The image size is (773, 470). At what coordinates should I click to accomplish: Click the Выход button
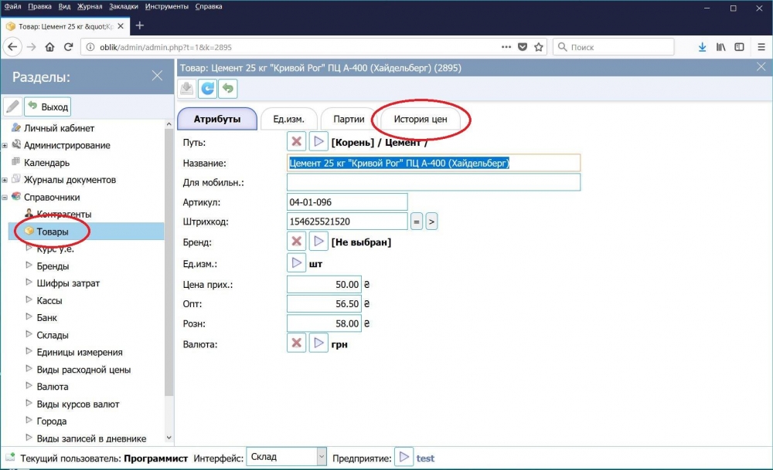coord(48,107)
